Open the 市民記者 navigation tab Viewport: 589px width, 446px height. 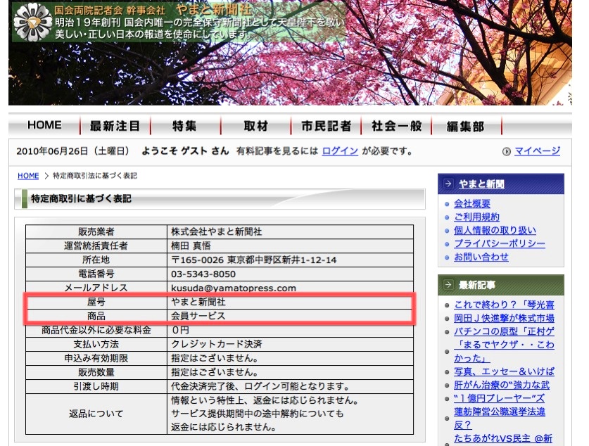click(x=326, y=126)
